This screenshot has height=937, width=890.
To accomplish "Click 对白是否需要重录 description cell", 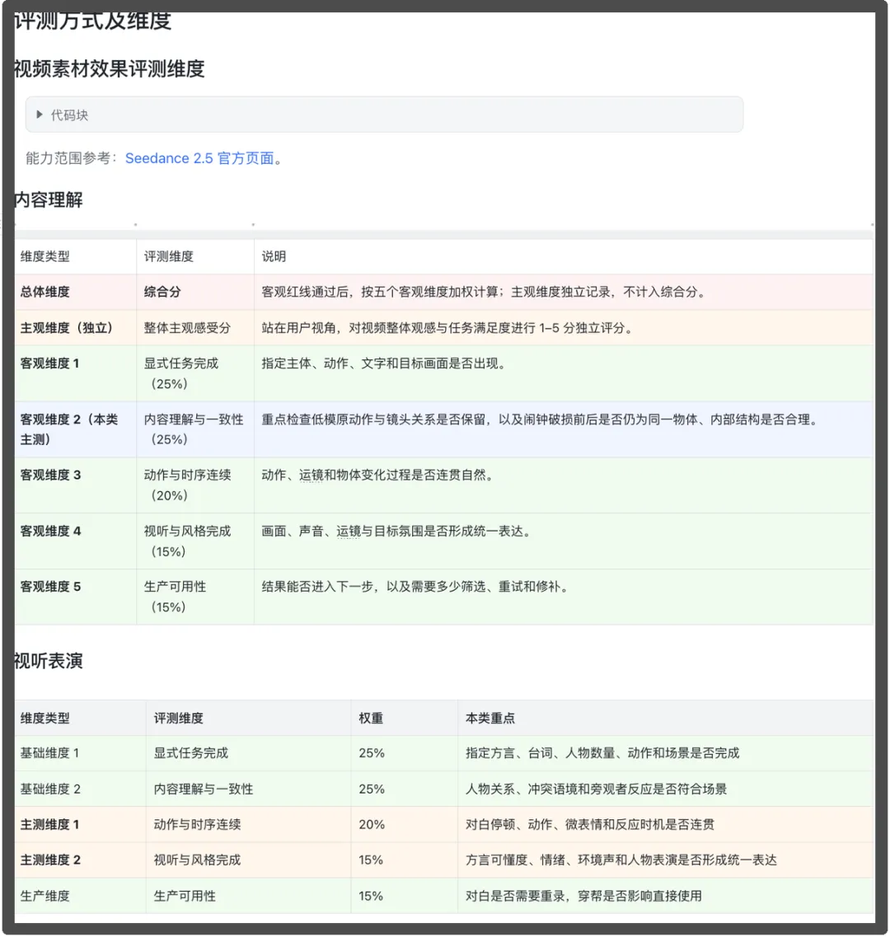I will 665,897.
